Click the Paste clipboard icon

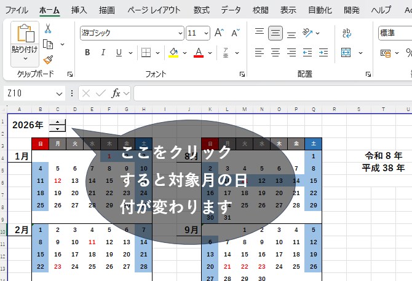25,33
